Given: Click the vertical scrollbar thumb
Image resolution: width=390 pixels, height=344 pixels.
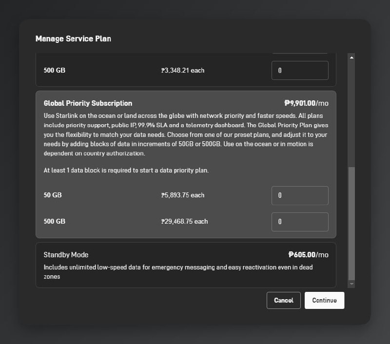Looking at the screenshot, I should pos(351,224).
